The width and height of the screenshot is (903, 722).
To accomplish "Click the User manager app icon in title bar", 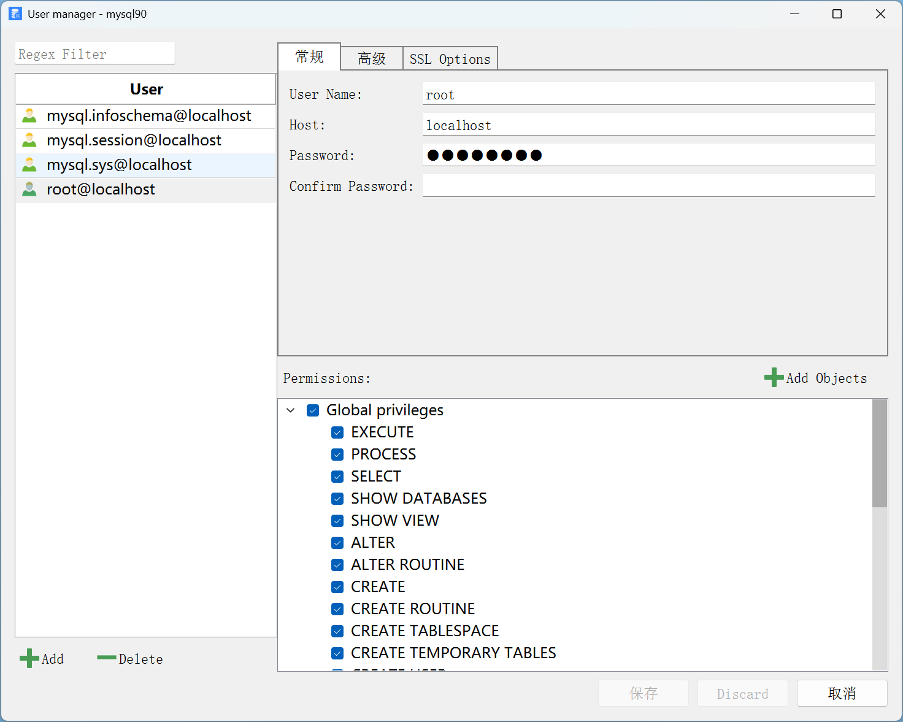I will [x=15, y=13].
